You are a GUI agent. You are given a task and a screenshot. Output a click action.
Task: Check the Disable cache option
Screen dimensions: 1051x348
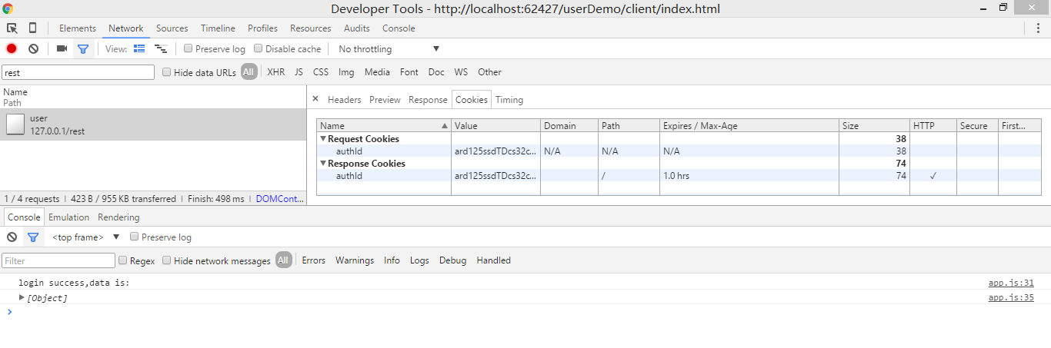click(x=259, y=48)
